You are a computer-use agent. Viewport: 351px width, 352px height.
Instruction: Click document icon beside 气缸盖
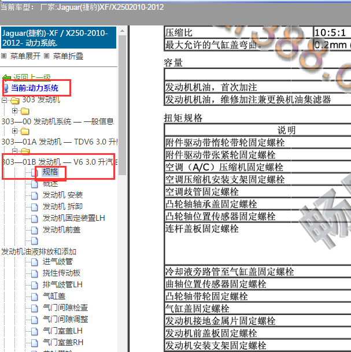pos(34,297)
